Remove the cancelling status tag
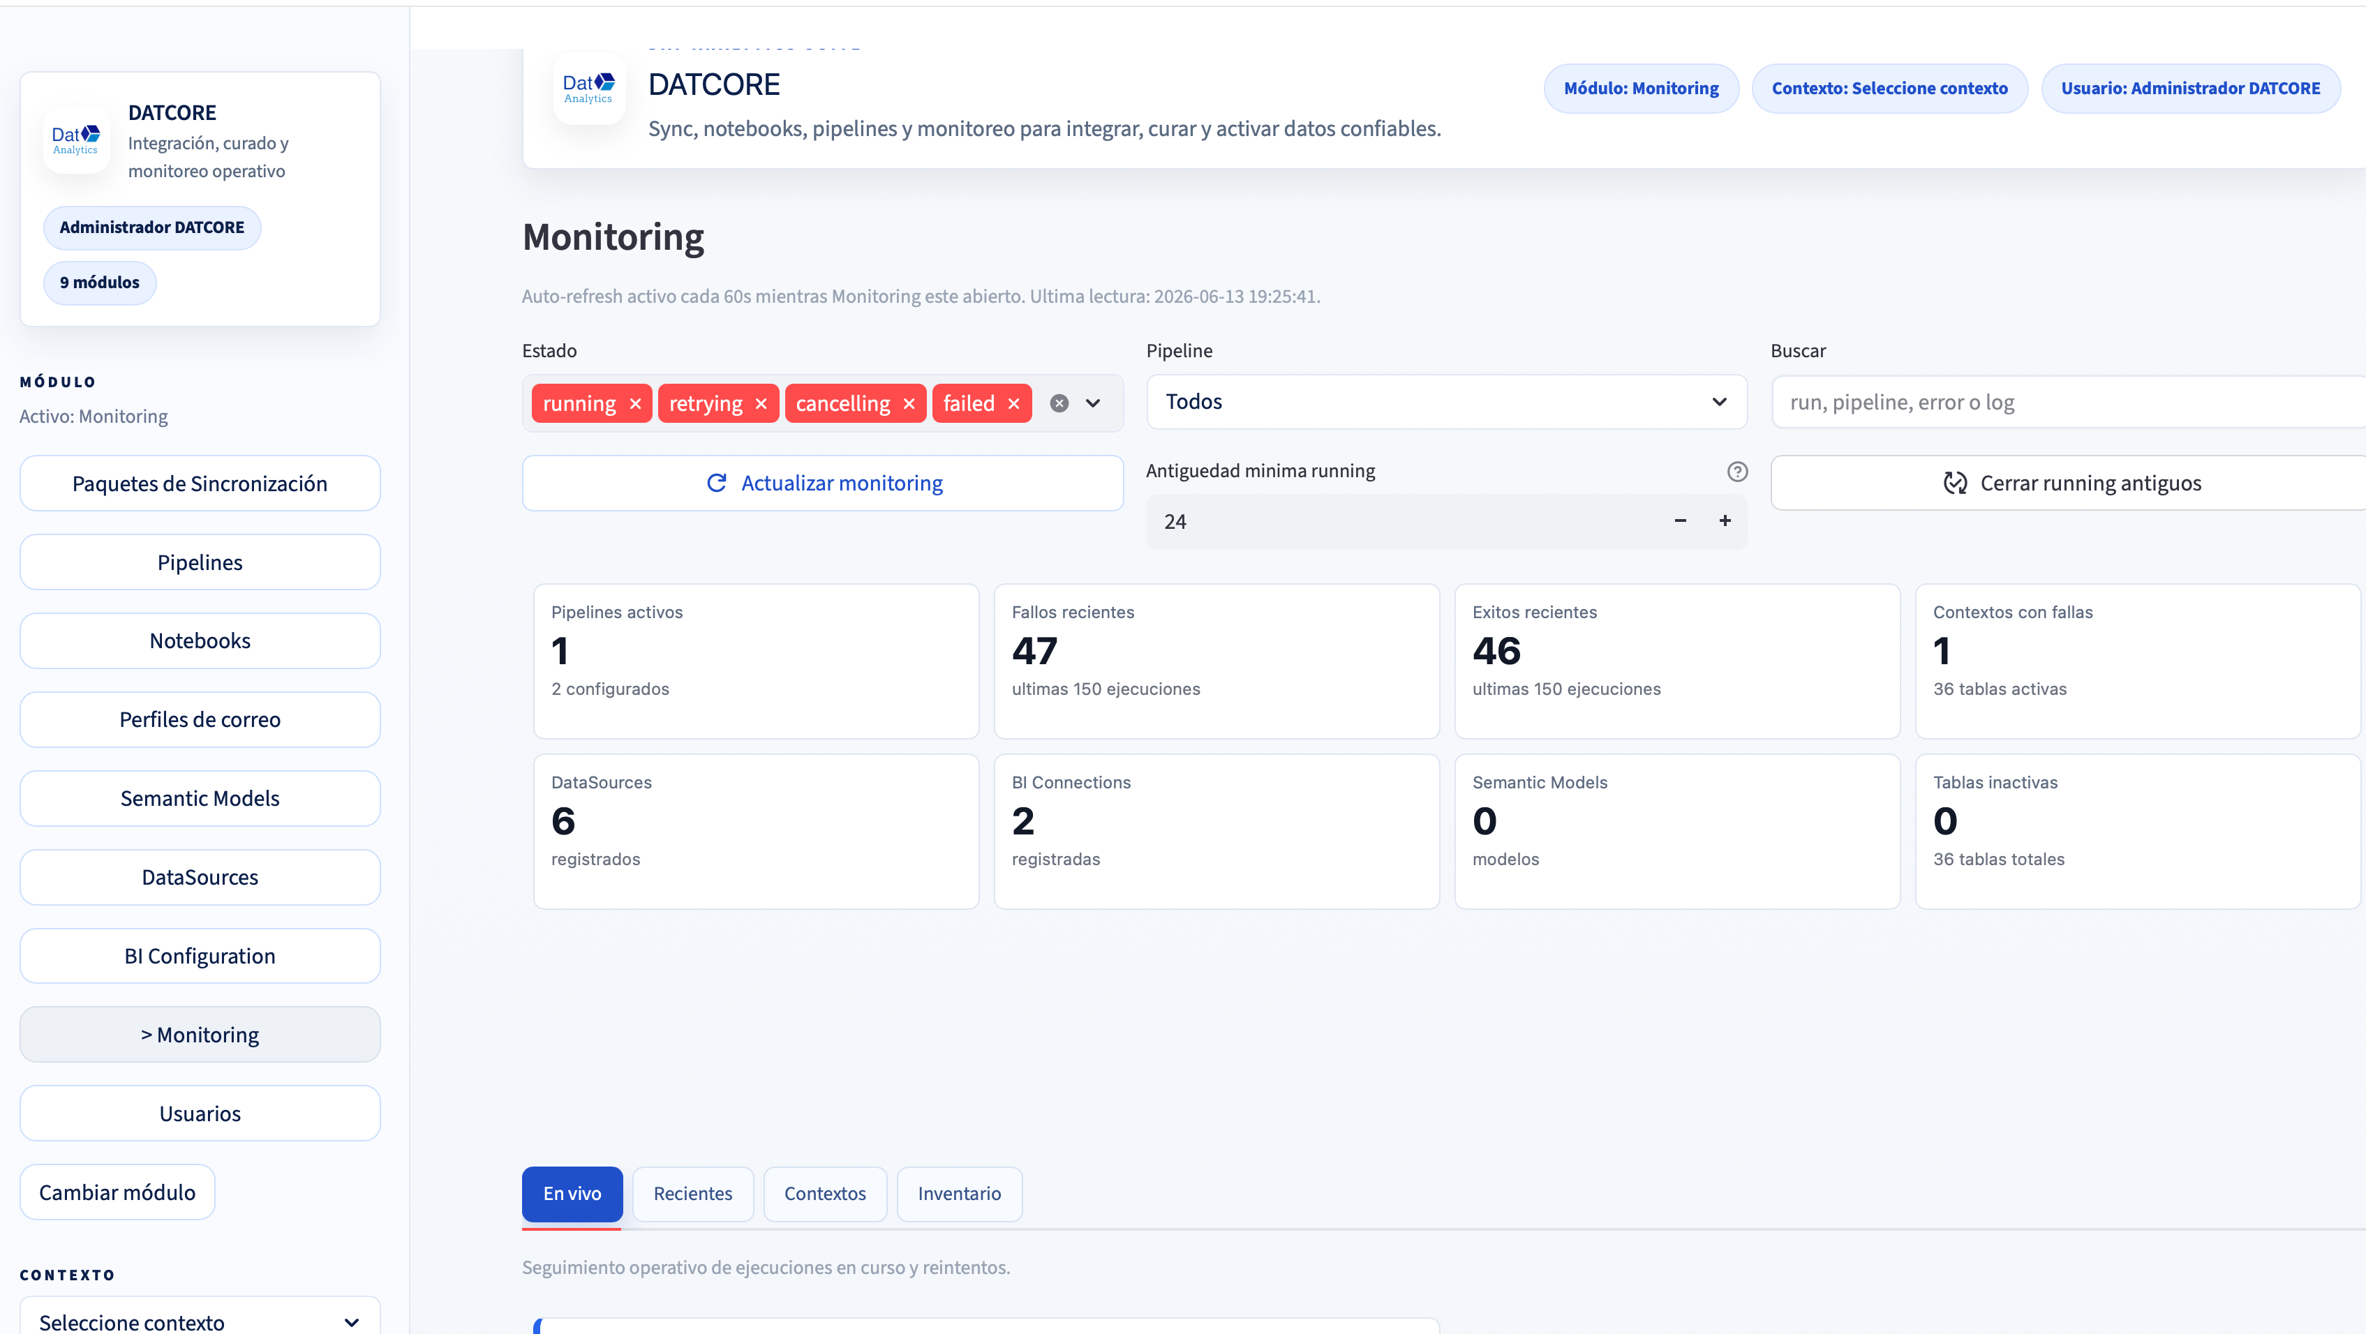Screen dimensions: 2366x1334 909,404
